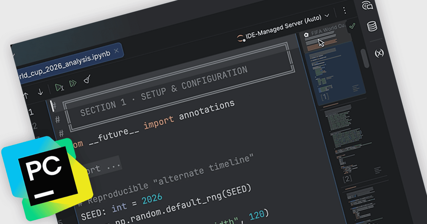The height and width of the screenshot is (224, 427).
Task: Click the Move Cell Up arrow
Action: click(x=26, y=95)
